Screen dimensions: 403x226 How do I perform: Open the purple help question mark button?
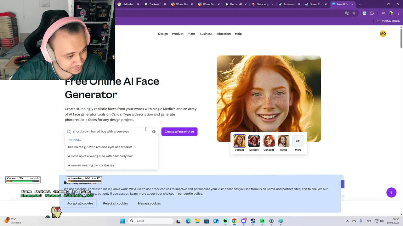pyautogui.click(x=391, y=193)
